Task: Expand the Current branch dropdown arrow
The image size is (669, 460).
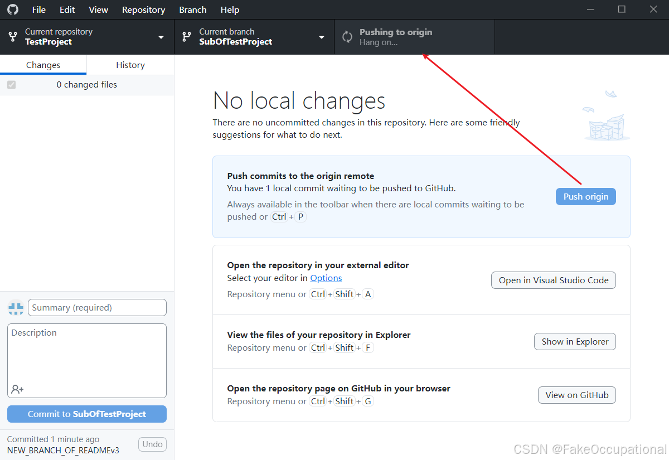Action: (x=321, y=37)
